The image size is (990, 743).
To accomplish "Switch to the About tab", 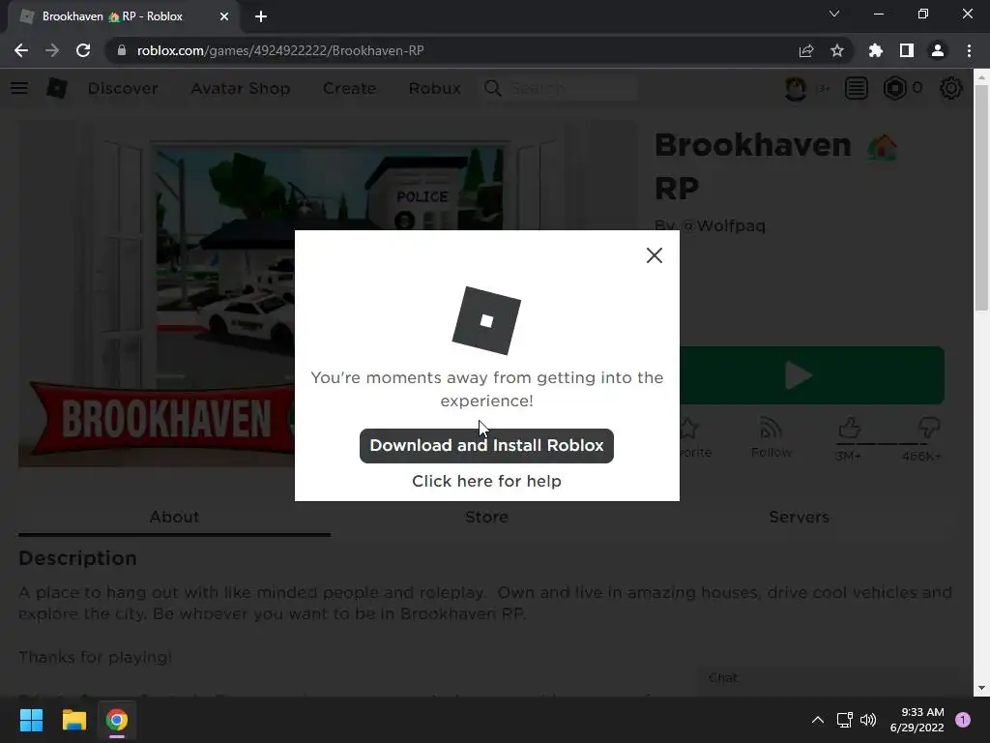I will pyautogui.click(x=174, y=517).
